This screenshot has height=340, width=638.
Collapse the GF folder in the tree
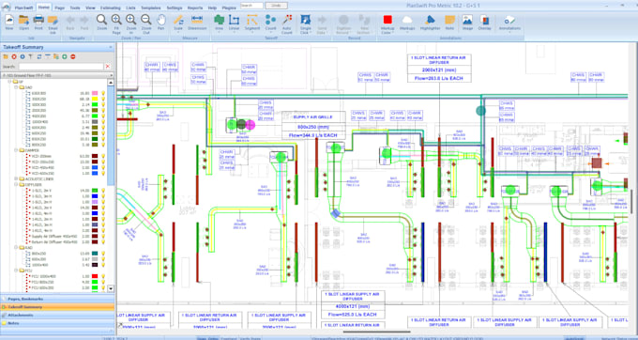[x=9, y=82]
